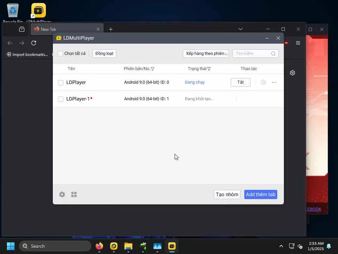Click active LDMultiPlayer taskbar icon

172,246
